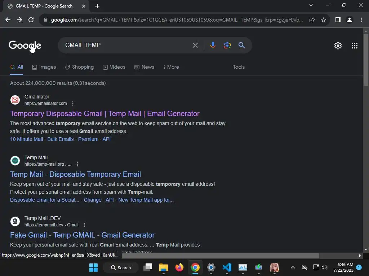
Task: Switch to Images tab
Action: tap(44, 67)
